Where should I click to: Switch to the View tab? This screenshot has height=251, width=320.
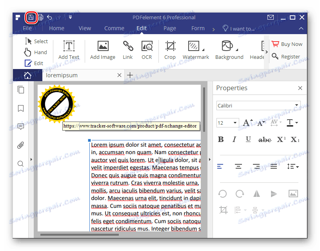85,28
